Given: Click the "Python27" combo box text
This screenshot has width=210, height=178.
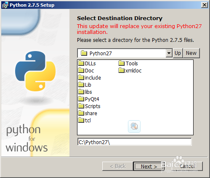Looking at the screenshot, I should [101, 54].
